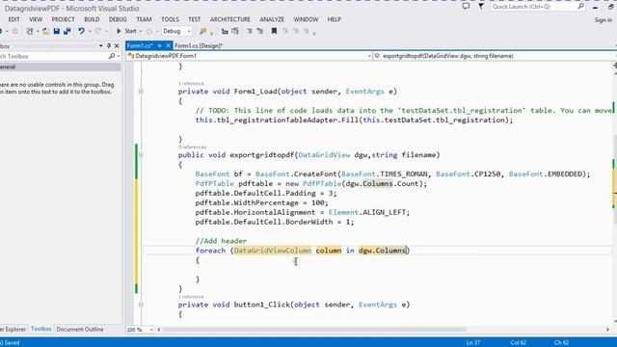Open the Toolbox window position dropdown arrow

tap(100, 45)
